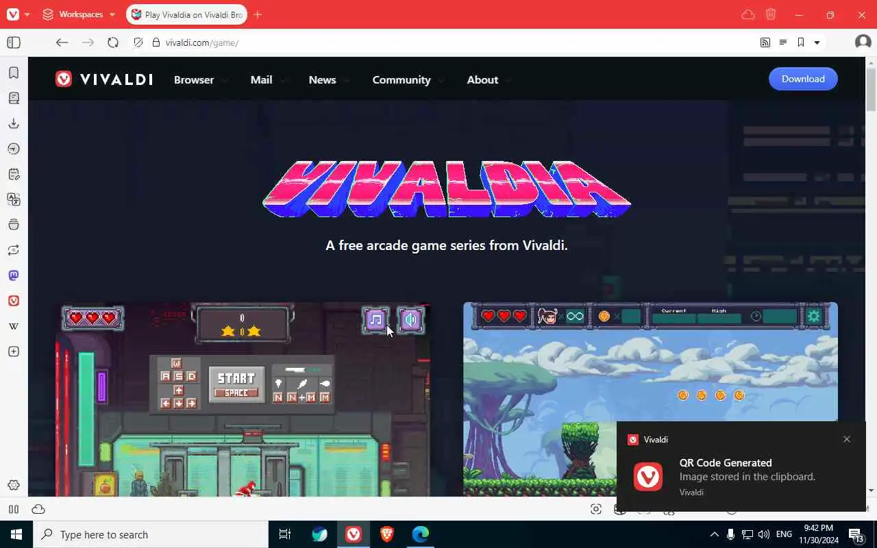Click Windows taskbar search box

(x=151, y=534)
